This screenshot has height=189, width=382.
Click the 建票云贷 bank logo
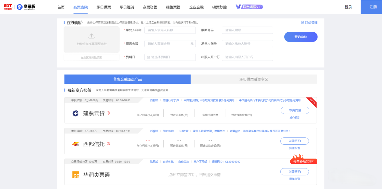point(75,113)
